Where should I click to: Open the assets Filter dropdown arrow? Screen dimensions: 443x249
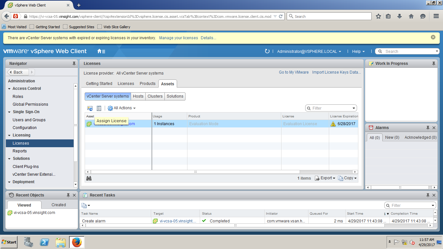click(354, 108)
